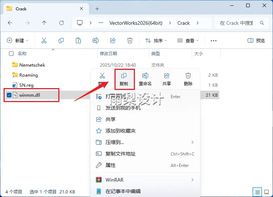Screen dimensions: 273x197
Task: Select the winmm.dll file
Action: pyautogui.click(x=30, y=95)
